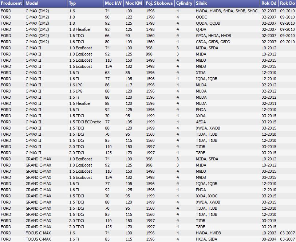Select the 02-2011 Rok Od date
296x242 pixels.
click(x=269, y=103)
